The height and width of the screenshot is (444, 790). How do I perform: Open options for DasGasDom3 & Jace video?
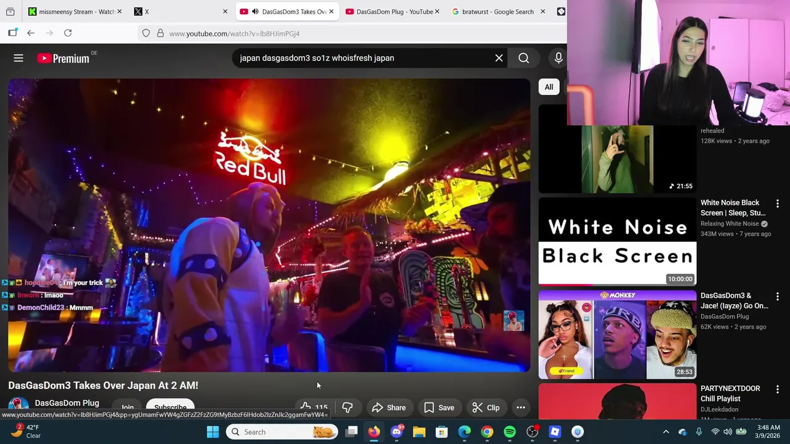coord(777,297)
